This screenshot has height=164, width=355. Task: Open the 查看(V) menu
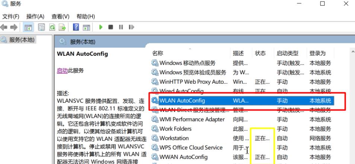point(60,16)
